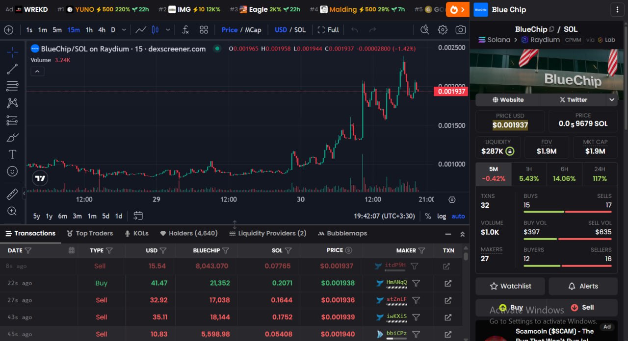Expand the timeframe interval dropdown
The height and width of the screenshot is (341, 628).
(x=124, y=30)
